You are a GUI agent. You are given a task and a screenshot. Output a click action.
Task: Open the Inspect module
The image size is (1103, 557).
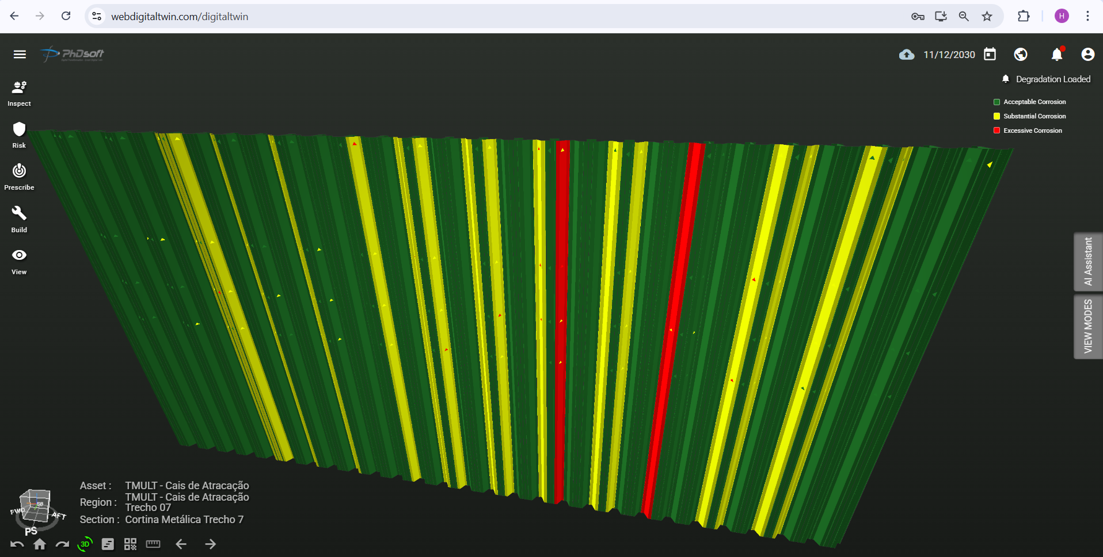click(19, 94)
